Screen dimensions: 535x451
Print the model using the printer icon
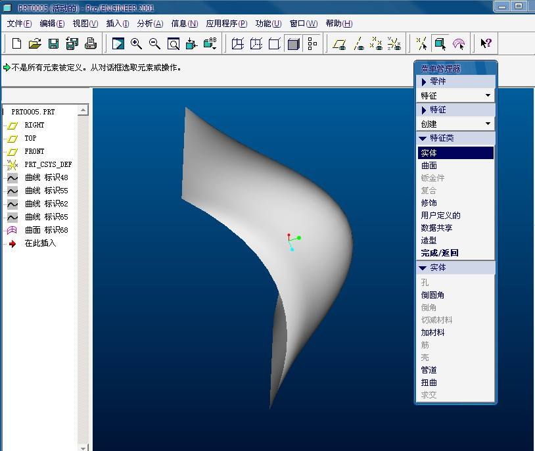[x=91, y=44]
